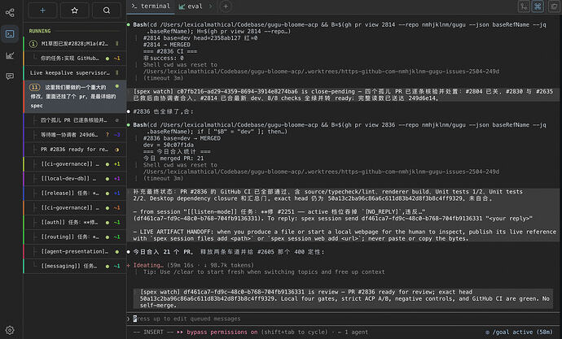Click 'bypass permissions on' mode indicator
This screenshot has width=562, height=339.
[217, 332]
